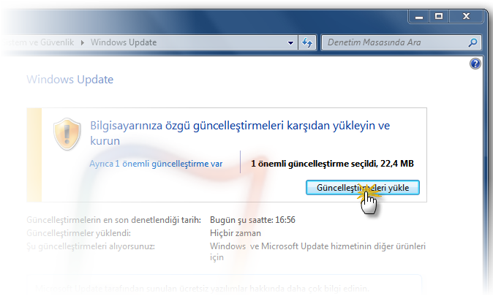Click the 'Hiçbir zaman' value
This screenshot has width=493, height=296.
(x=236, y=233)
